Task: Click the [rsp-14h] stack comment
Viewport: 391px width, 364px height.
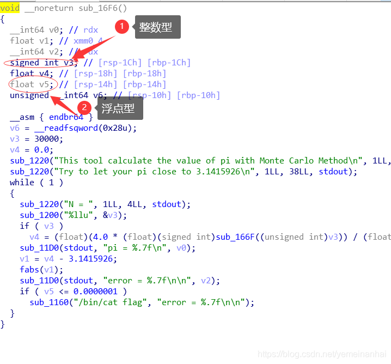Action: (95, 84)
